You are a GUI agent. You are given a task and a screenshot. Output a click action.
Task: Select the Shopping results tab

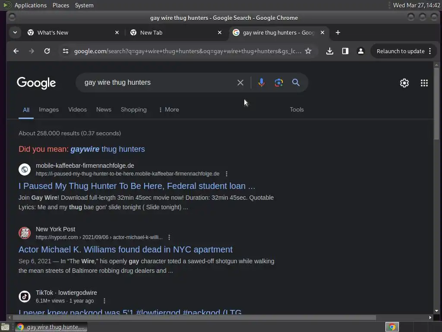pos(134,109)
